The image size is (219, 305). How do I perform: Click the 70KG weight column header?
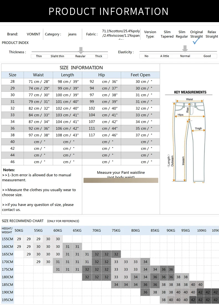(x=97, y=231)
